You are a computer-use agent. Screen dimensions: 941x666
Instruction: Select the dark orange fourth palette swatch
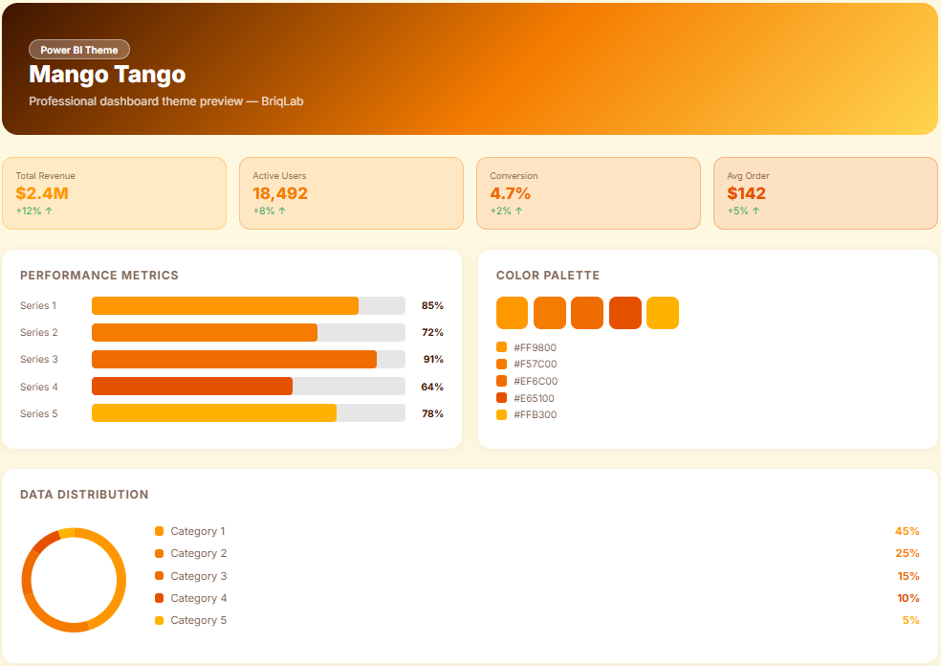coord(625,313)
